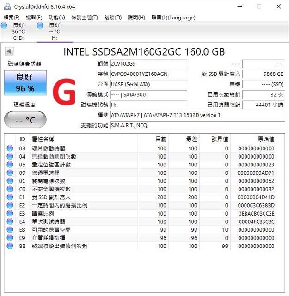Click the status icon for attribute E8
Image resolution: width=289 pixels, height=296 pixels.
[10, 230]
